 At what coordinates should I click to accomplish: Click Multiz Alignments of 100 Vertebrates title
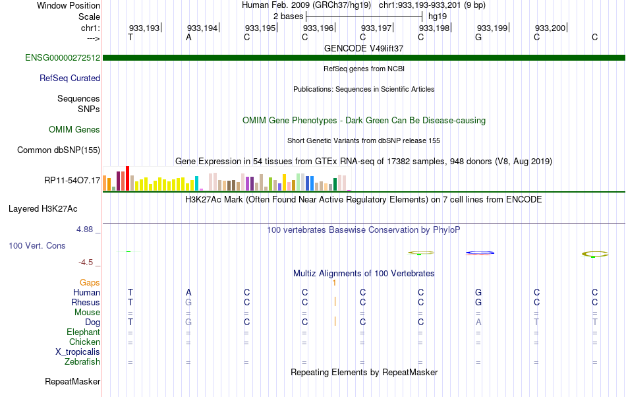pyautogui.click(x=364, y=273)
